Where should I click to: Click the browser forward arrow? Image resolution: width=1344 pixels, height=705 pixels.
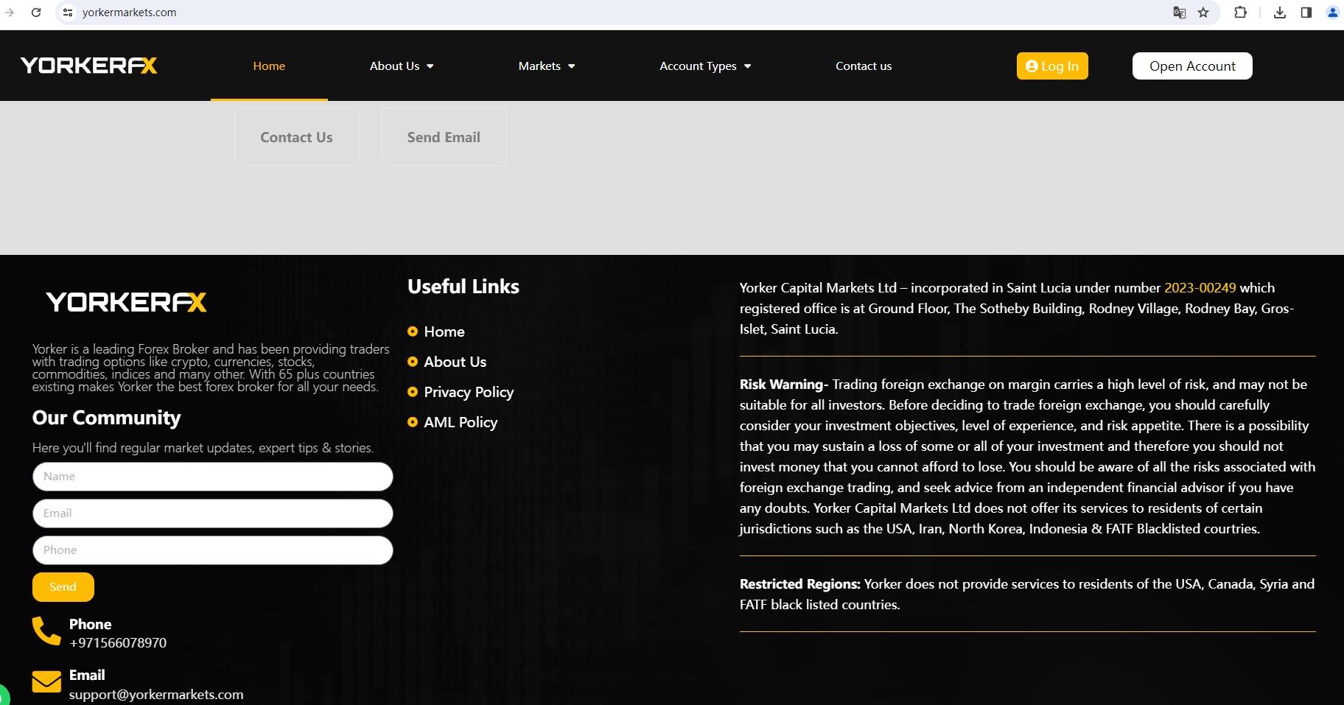pos(10,13)
